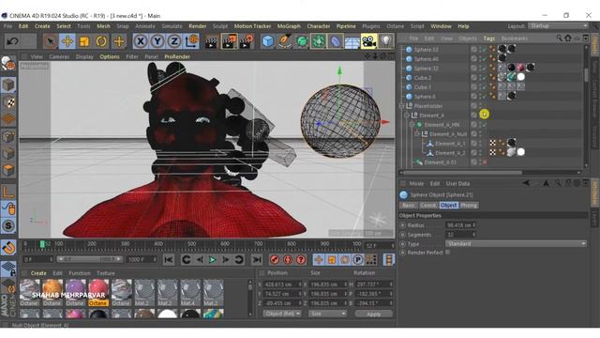Click Render to Picture Viewer icon
The height and width of the screenshot is (338, 600).
[x=229, y=41]
